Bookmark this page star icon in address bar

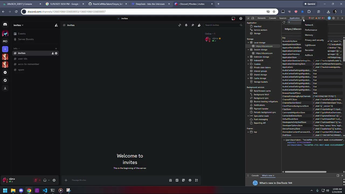274,12
